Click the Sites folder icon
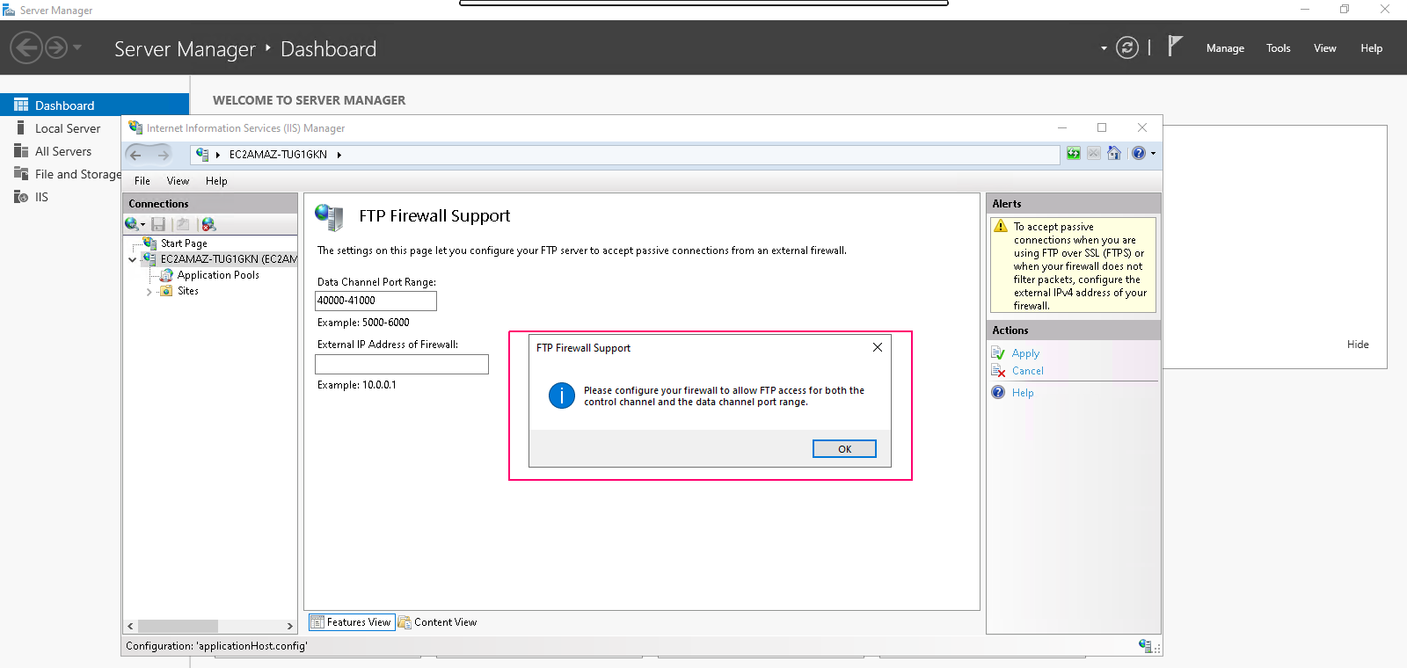This screenshot has height=668, width=1407. [x=166, y=291]
